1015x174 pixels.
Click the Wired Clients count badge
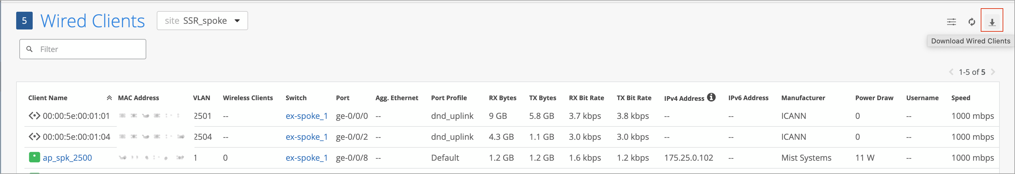pos(24,21)
